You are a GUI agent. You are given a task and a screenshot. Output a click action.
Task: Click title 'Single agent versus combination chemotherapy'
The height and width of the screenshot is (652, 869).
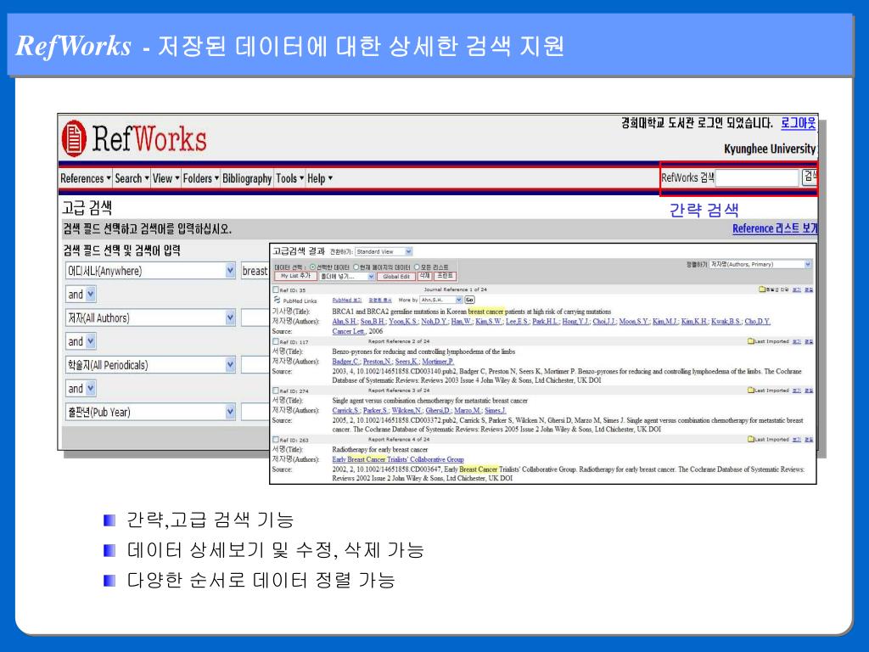tap(429, 401)
